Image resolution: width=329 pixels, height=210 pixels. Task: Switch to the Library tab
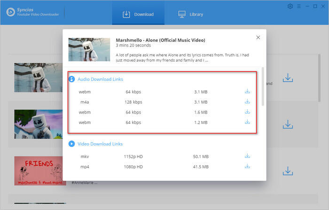pyautogui.click(x=190, y=14)
